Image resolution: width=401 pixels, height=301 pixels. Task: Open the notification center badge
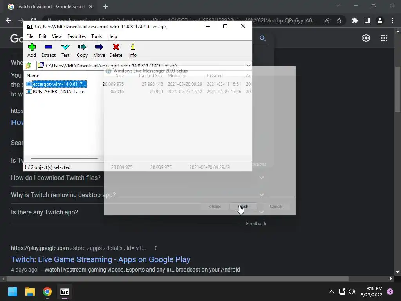(x=390, y=292)
